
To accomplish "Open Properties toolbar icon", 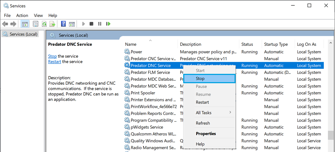I will click(35, 24).
